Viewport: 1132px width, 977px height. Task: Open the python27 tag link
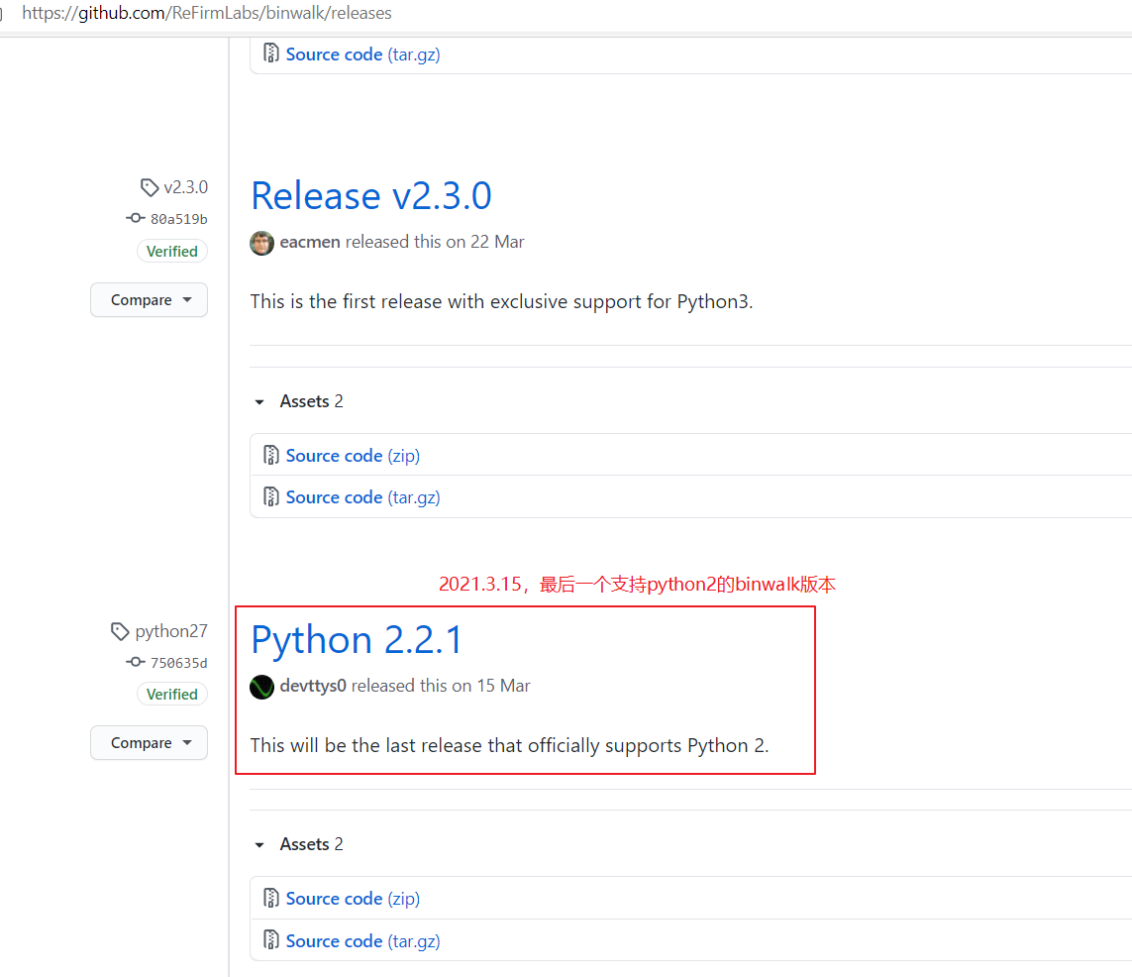171,631
